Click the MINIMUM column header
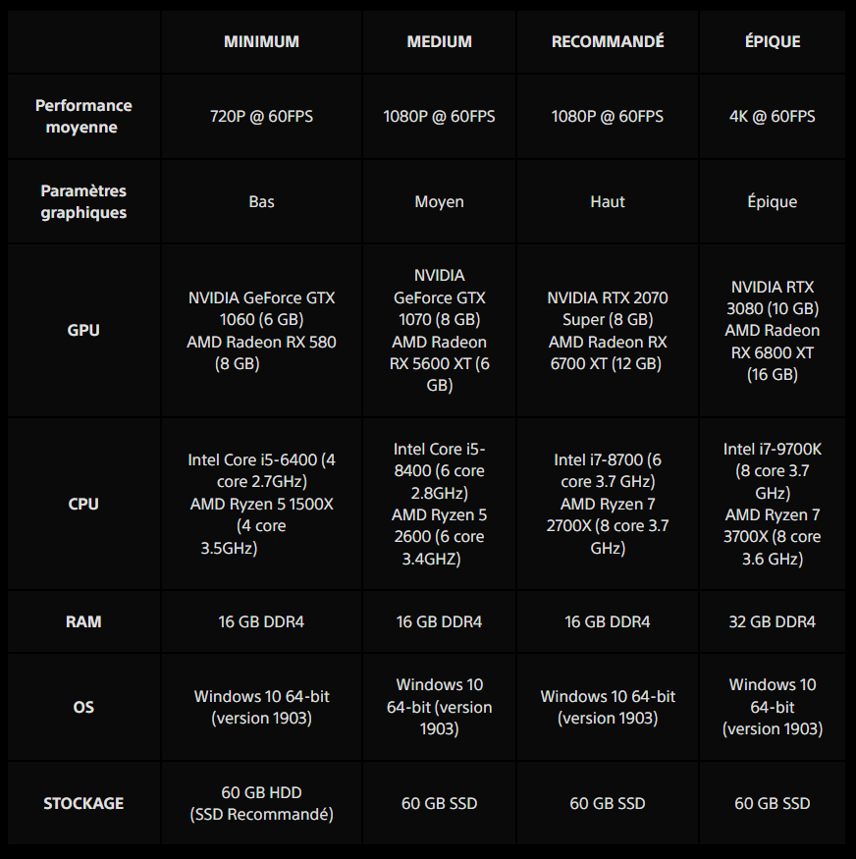856x859 pixels. coord(261,41)
